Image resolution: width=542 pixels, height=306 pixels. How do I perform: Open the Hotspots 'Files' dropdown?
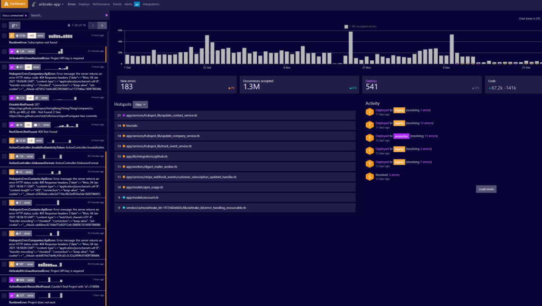pyautogui.click(x=140, y=105)
